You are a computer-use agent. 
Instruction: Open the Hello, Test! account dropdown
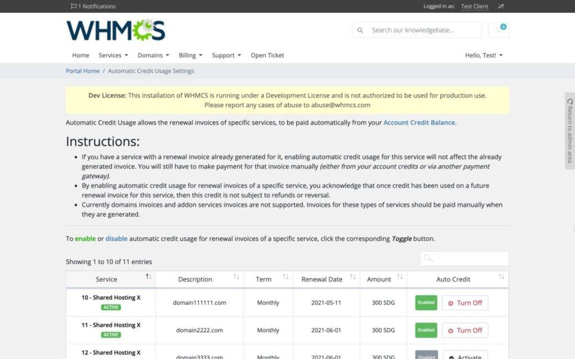(483, 56)
